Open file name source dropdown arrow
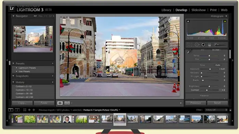 (x=119, y=110)
